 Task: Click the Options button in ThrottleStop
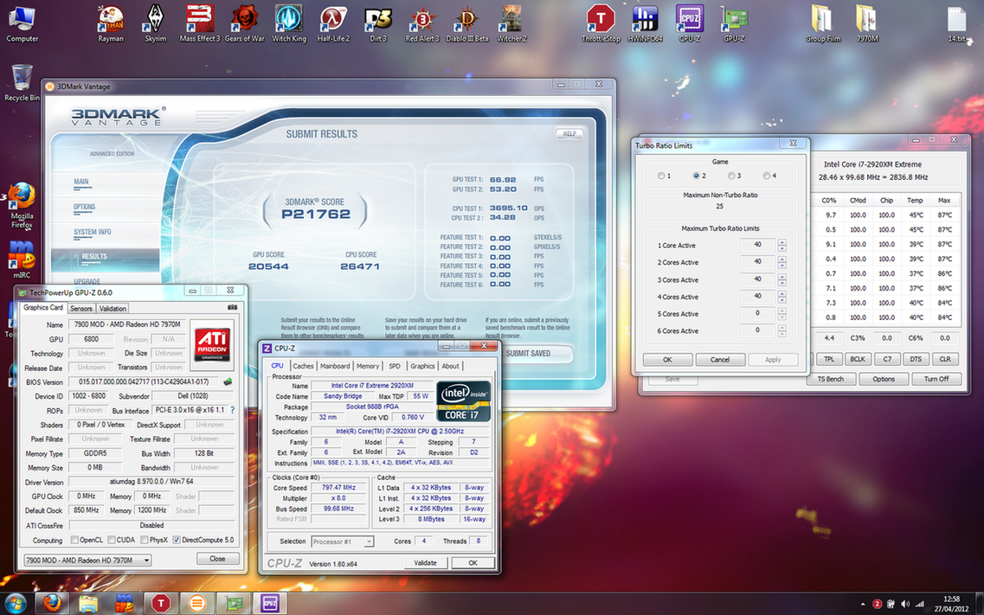[884, 379]
